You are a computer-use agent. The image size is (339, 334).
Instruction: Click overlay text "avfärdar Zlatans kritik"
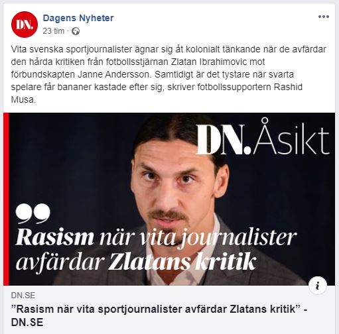click(136, 262)
